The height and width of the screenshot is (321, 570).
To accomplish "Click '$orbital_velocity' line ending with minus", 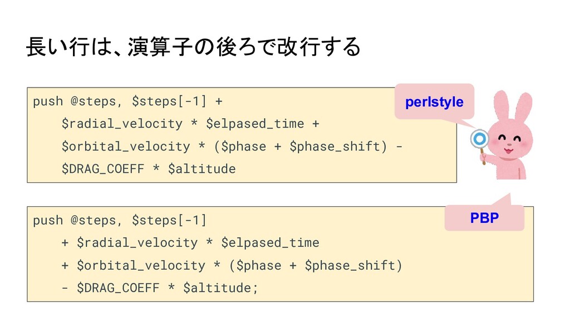I will (232, 147).
